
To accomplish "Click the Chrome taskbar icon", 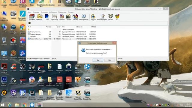I will pos(24,105).
